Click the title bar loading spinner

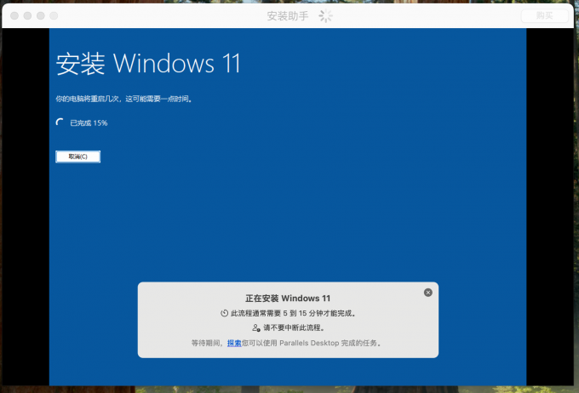click(325, 16)
